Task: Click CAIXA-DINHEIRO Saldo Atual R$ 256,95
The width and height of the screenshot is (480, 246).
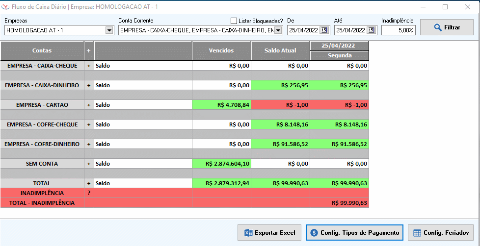Action: (280, 85)
